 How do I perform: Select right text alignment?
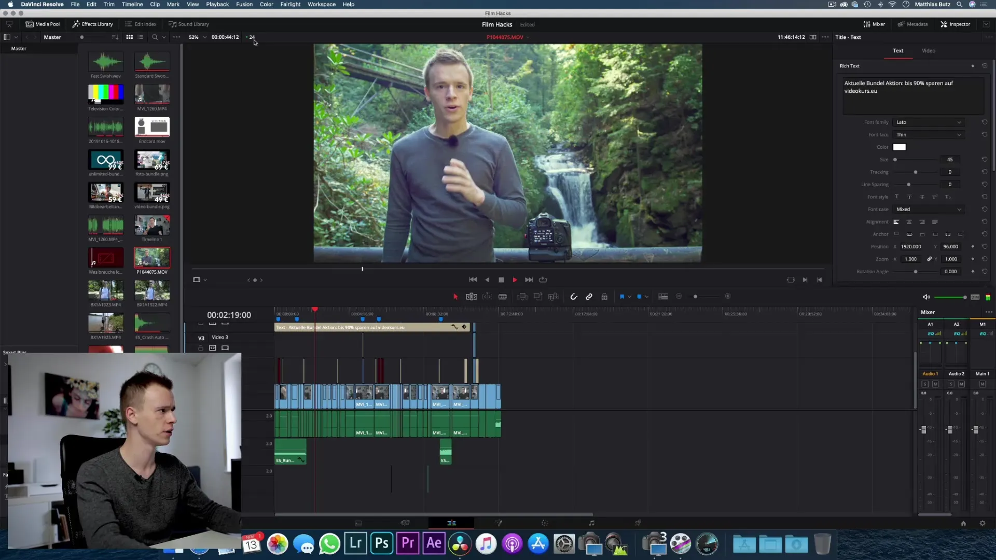pos(922,222)
